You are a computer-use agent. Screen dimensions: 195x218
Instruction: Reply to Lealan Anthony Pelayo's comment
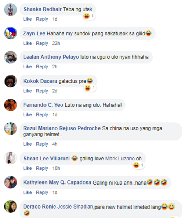[x=42, y=67]
